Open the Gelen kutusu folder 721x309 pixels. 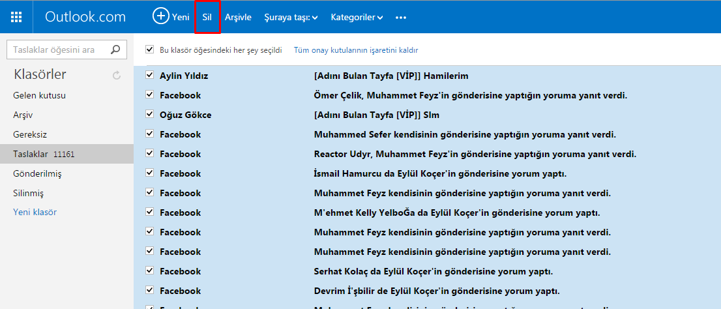click(x=40, y=96)
